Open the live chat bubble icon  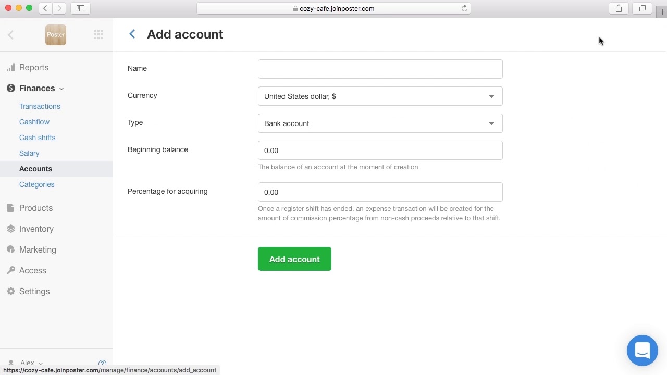pyautogui.click(x=642, y=351)
